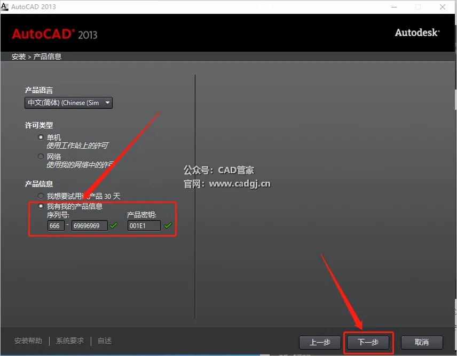Click the AutoCAD title bar app icon

click(x=5, y=7)
